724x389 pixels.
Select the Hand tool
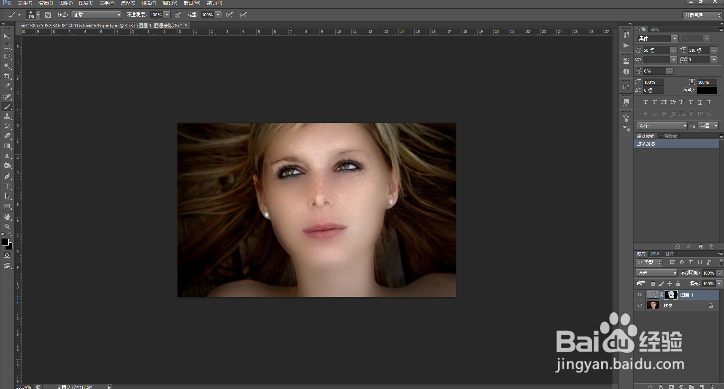(x=7, y=216)
